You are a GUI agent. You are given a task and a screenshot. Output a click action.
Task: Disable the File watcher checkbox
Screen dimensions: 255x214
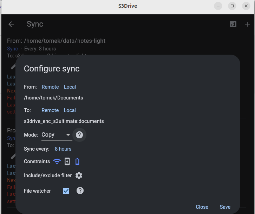pyautogui.click(x=66, y=191)
